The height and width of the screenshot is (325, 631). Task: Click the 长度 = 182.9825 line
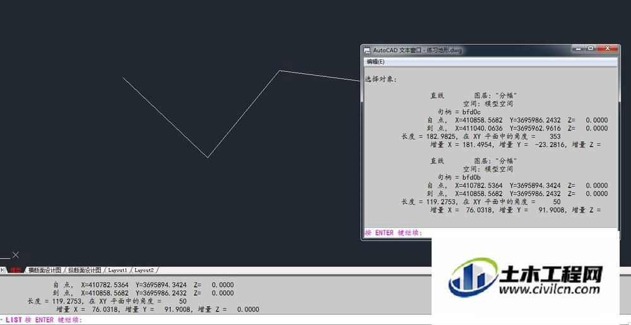(481, 136)
